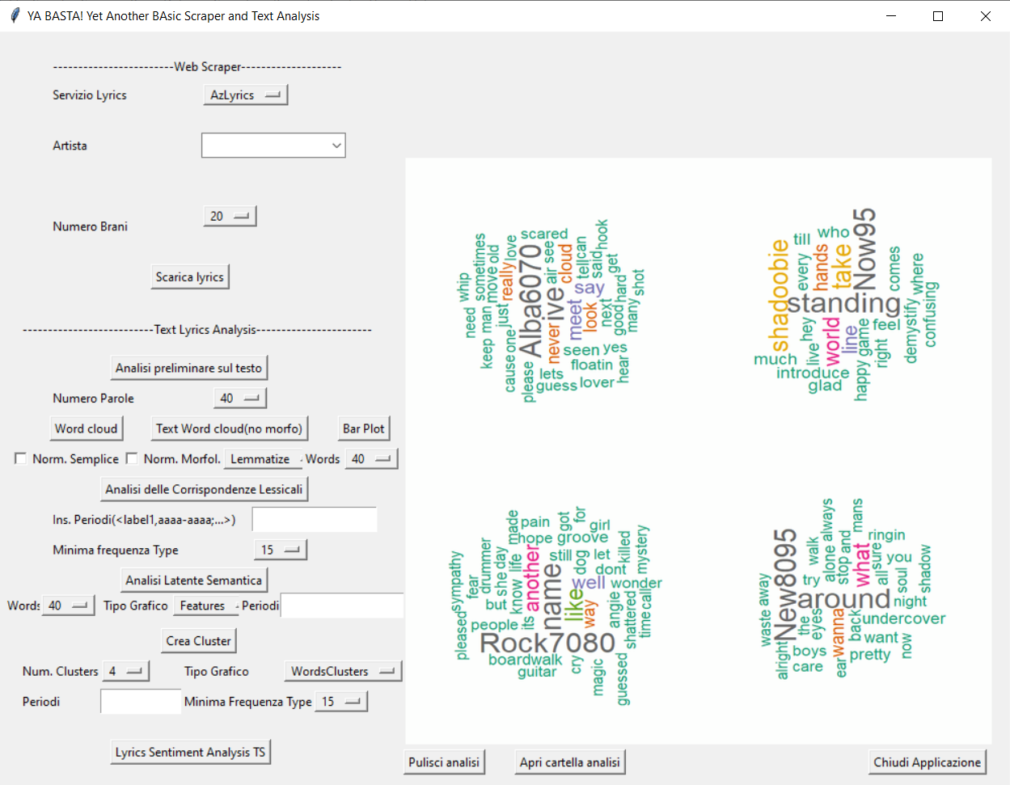Click the Rock7080 label in word cloud
The image size is (1010, 785).
coord(547,644)
